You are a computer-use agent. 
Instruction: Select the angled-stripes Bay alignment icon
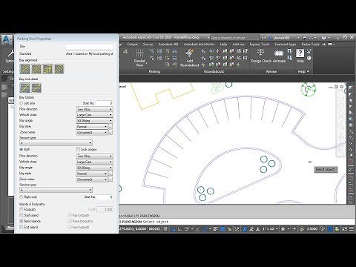click(59, 69)
